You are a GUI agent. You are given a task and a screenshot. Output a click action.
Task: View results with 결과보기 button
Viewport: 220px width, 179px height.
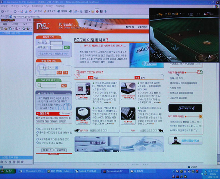(x=61, y=150)
